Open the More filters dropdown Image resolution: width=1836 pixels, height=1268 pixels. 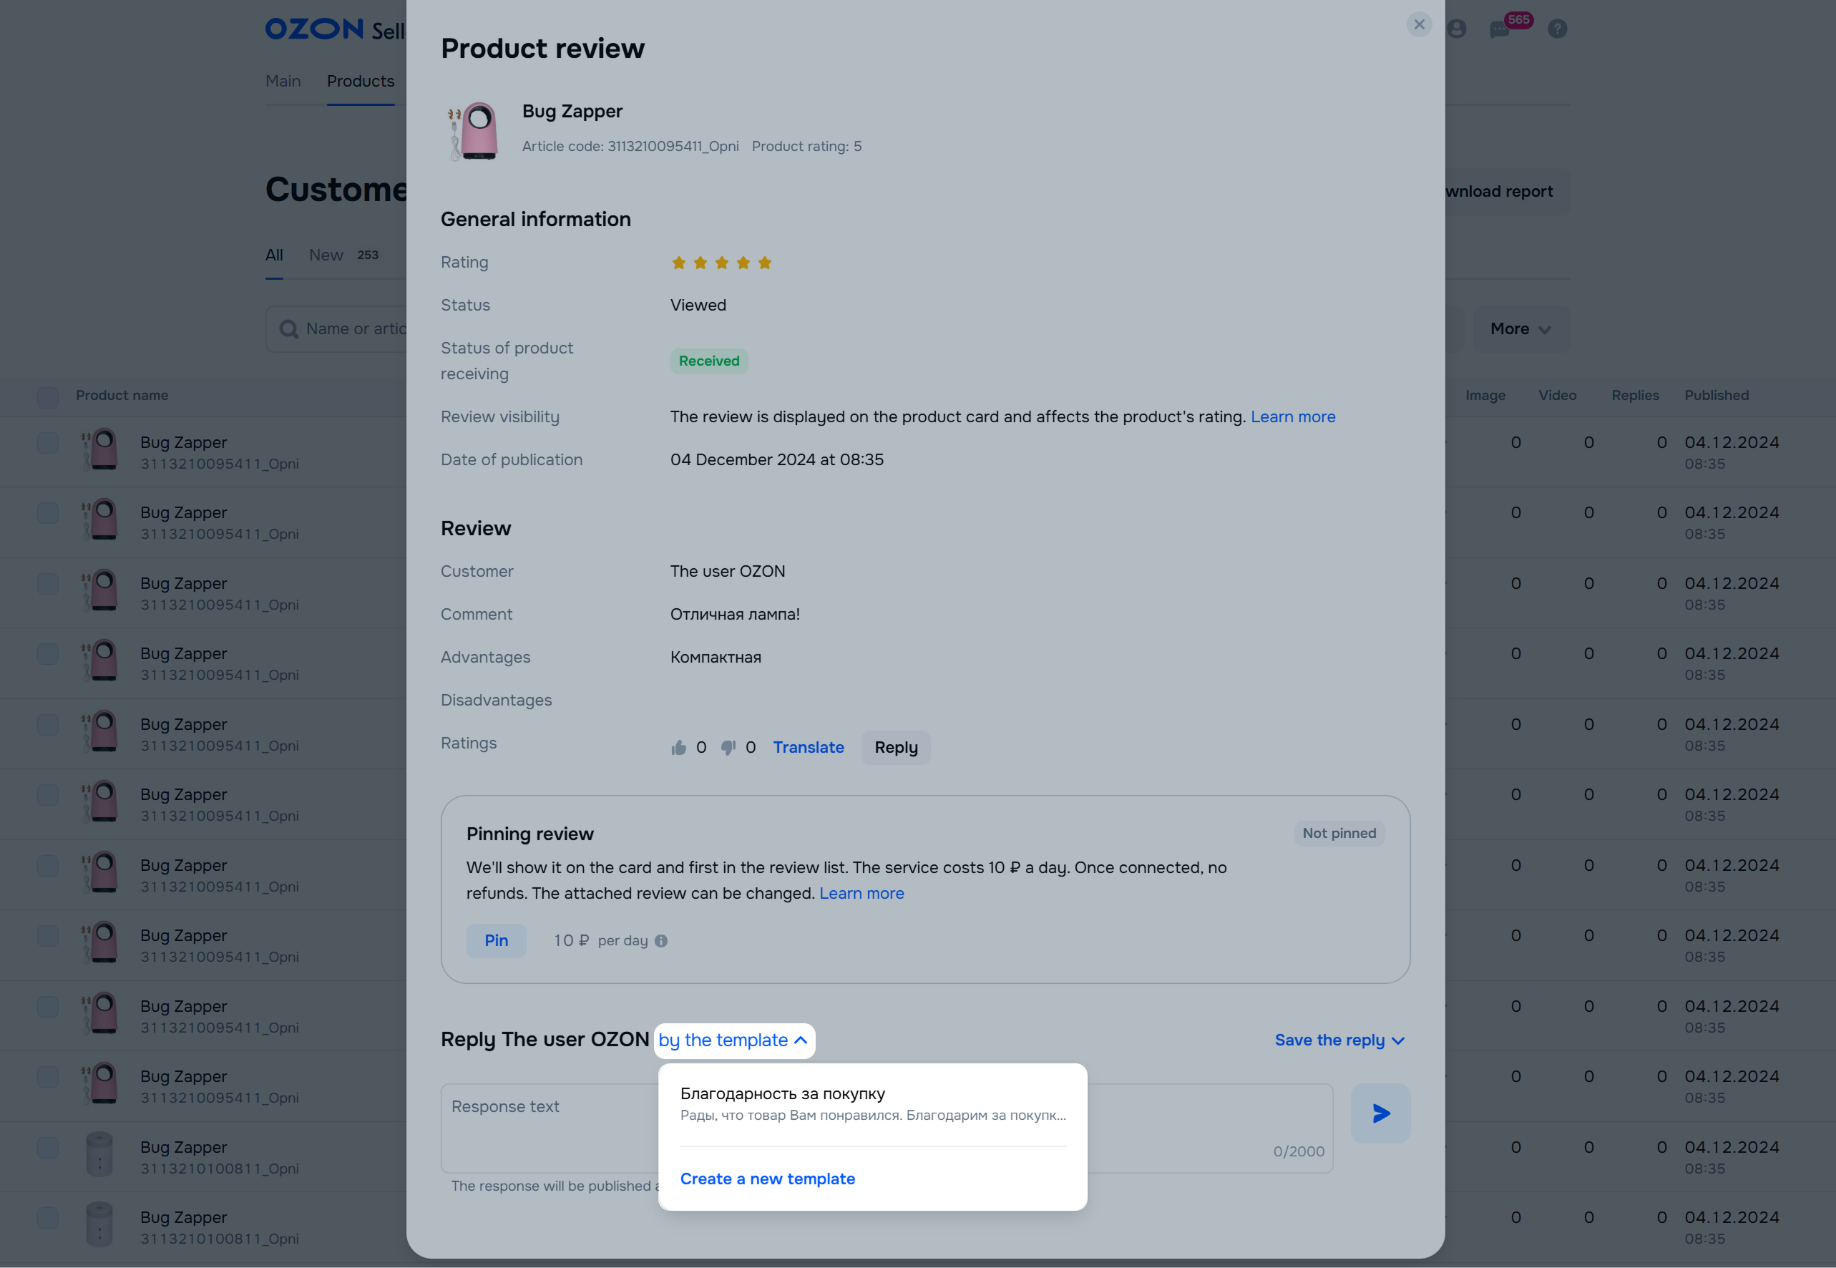(1520, 329)
